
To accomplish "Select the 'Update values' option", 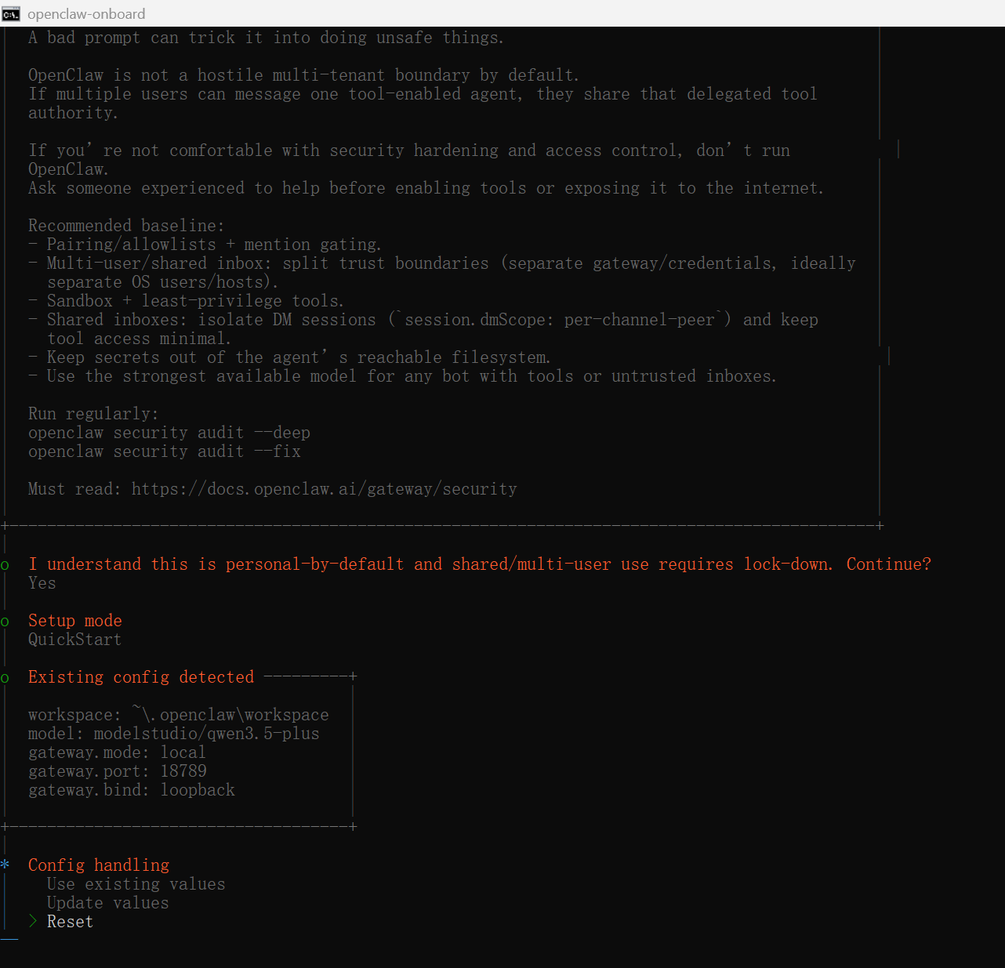I will 107,903.
